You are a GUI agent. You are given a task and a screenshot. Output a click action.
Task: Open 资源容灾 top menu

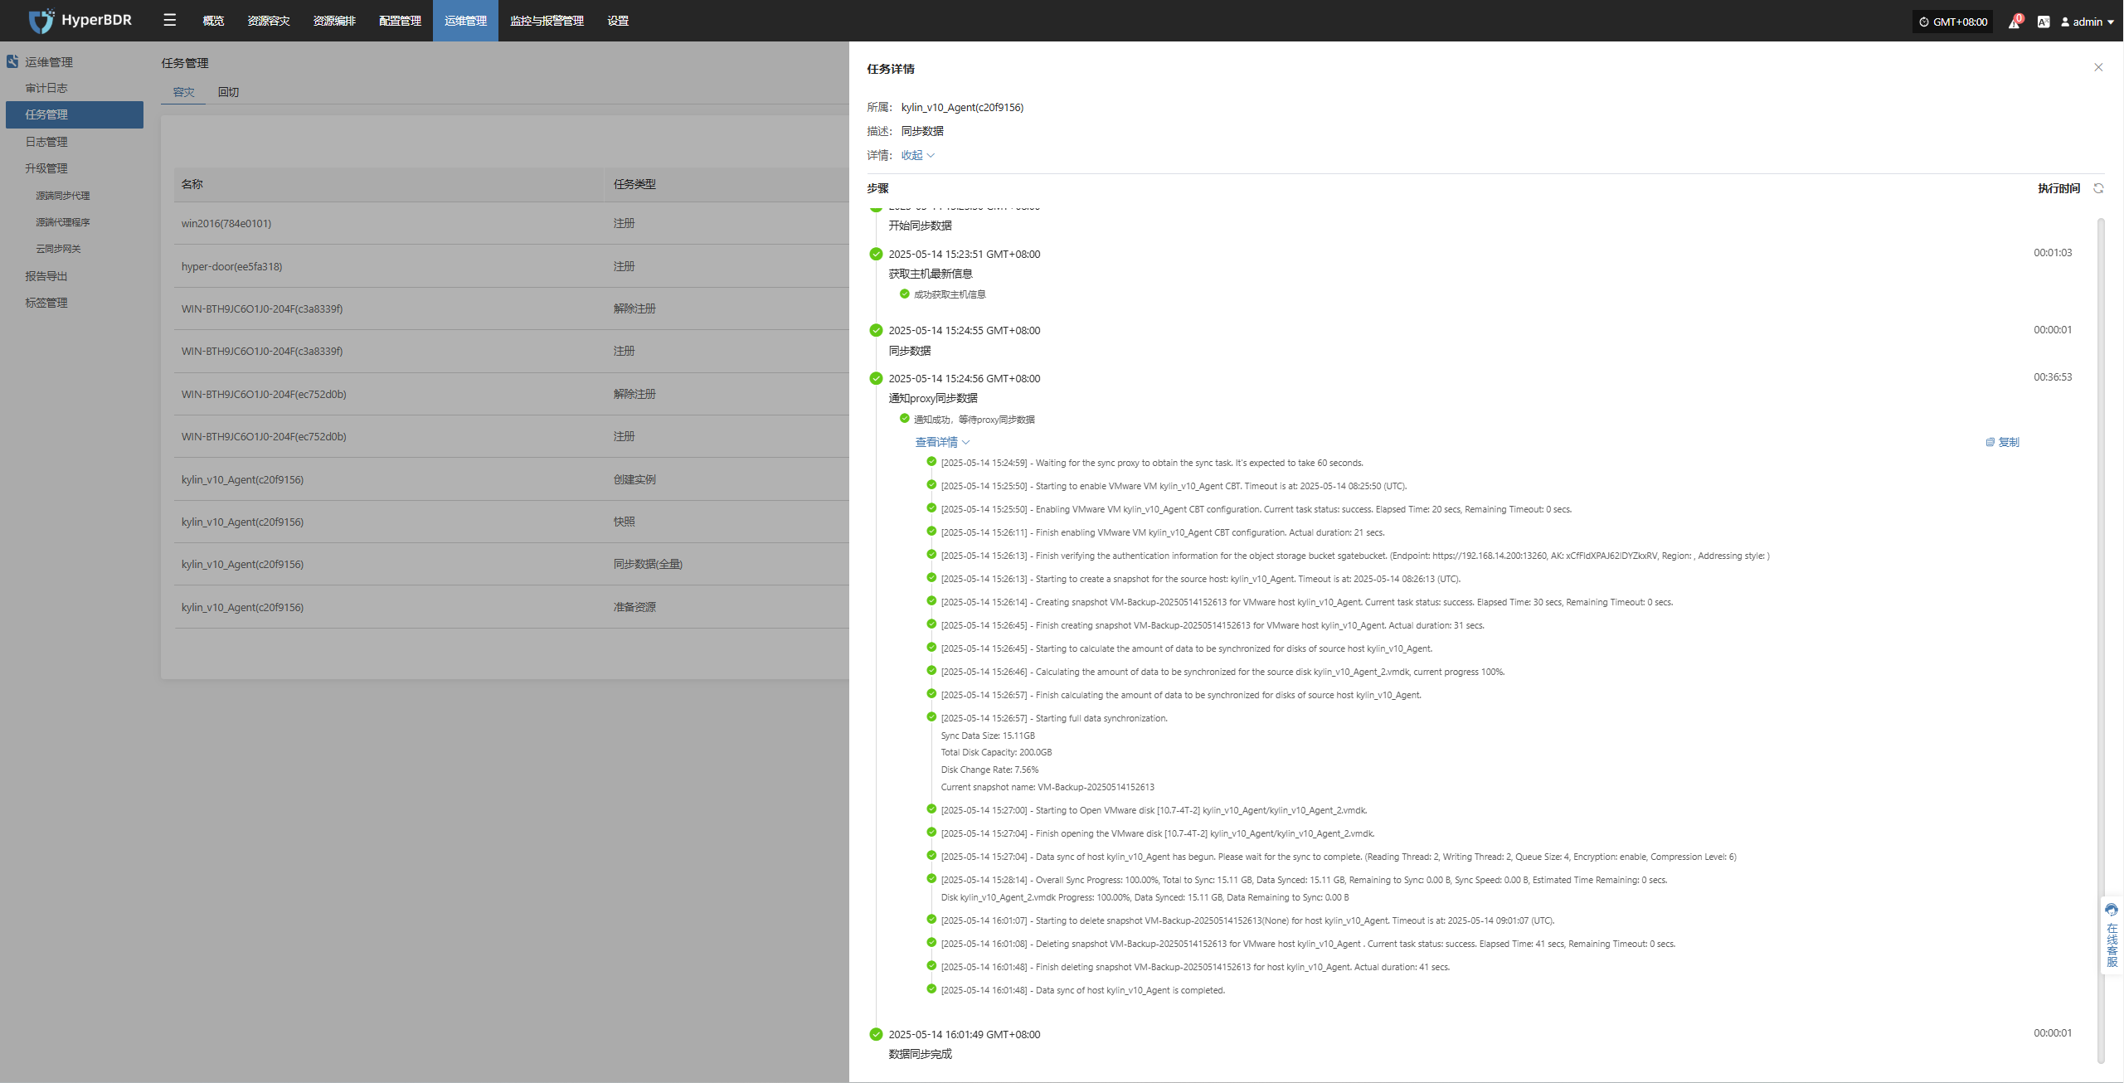pos(269,21)
